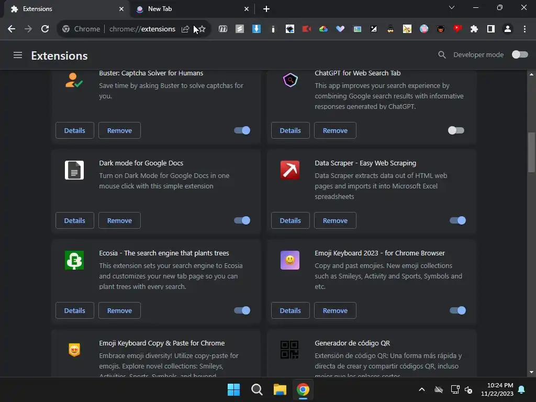Click the scrollbar down arrow
Viewport: 536px width, 402px height.
pyautogui.click(x=531, y=372)
